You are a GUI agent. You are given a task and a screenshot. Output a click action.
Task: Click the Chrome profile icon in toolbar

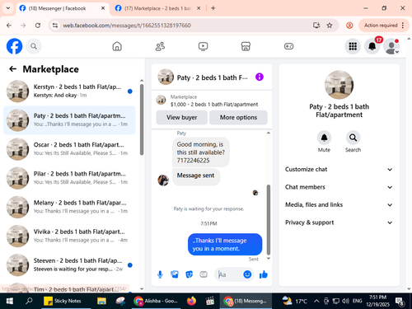point(349,26)
